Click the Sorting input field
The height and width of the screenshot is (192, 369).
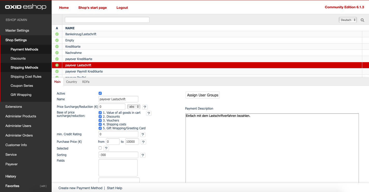pos(119,155)
